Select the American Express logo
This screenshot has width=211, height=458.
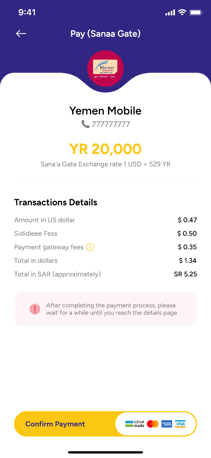167,424
